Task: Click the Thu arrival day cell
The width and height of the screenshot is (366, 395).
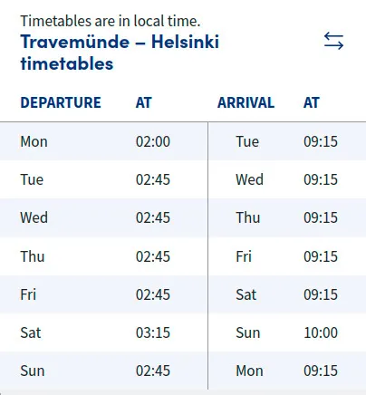Action: point(248,217)
